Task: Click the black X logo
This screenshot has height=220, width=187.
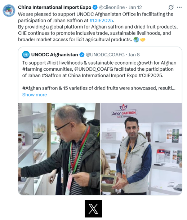Action: 93,208
